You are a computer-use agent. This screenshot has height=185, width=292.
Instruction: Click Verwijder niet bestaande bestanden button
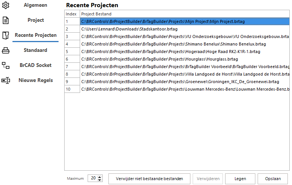coord(149,179)
